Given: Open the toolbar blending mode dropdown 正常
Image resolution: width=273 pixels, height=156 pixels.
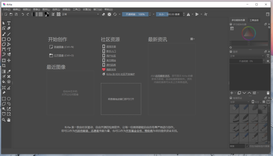Looking at the screenshot, I should (80, 14).
